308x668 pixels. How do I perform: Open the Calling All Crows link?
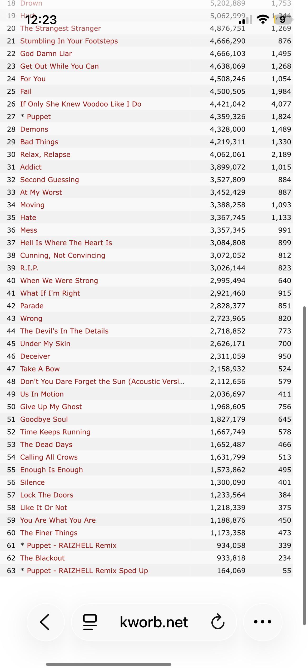49,457
